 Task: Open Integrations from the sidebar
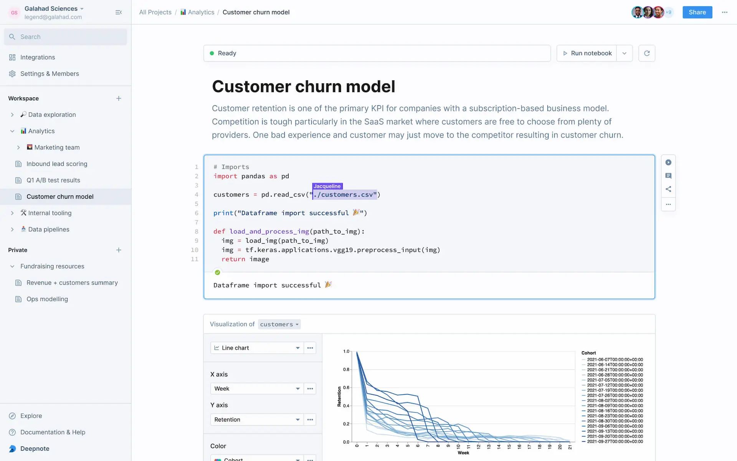coord(37,57)
